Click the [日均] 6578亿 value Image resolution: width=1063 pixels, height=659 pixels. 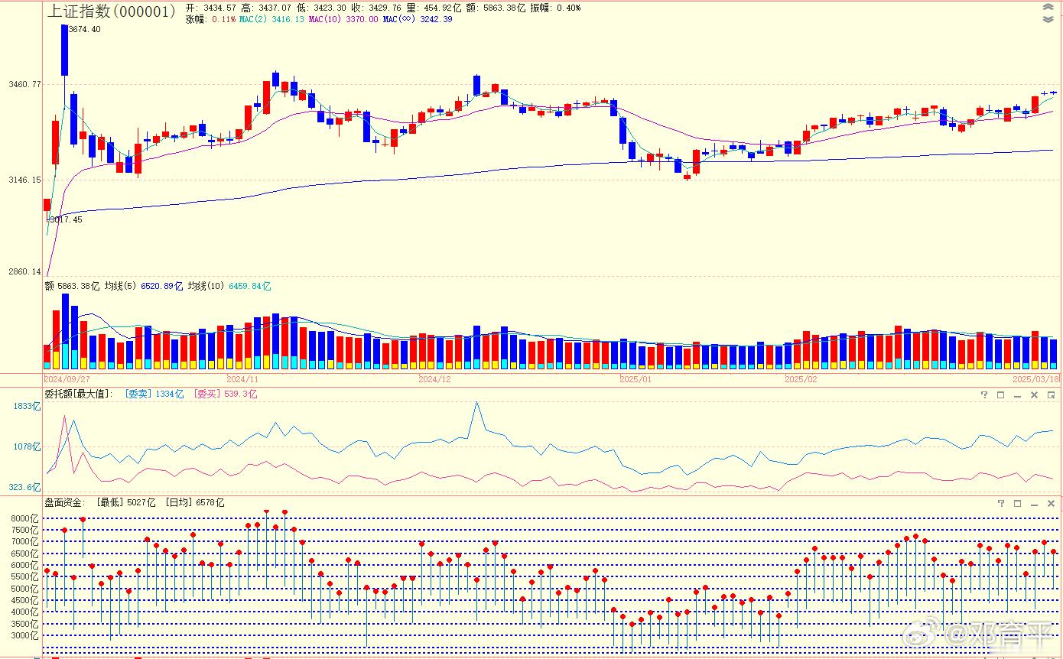coord(195,503)
